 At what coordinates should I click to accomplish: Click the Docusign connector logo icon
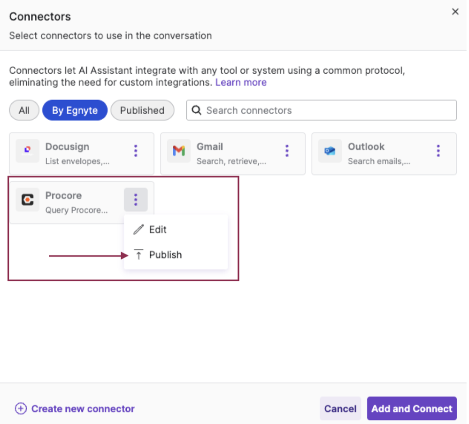pyautogui.click(x=27, y=151)
